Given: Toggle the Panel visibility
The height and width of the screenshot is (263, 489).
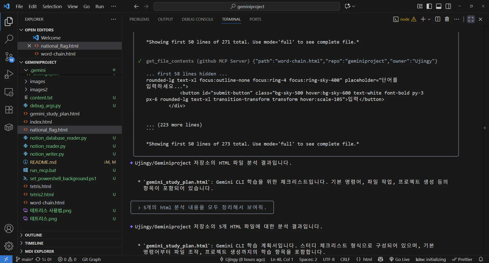Looking at the screenshot, I should [x=439, y=6].
